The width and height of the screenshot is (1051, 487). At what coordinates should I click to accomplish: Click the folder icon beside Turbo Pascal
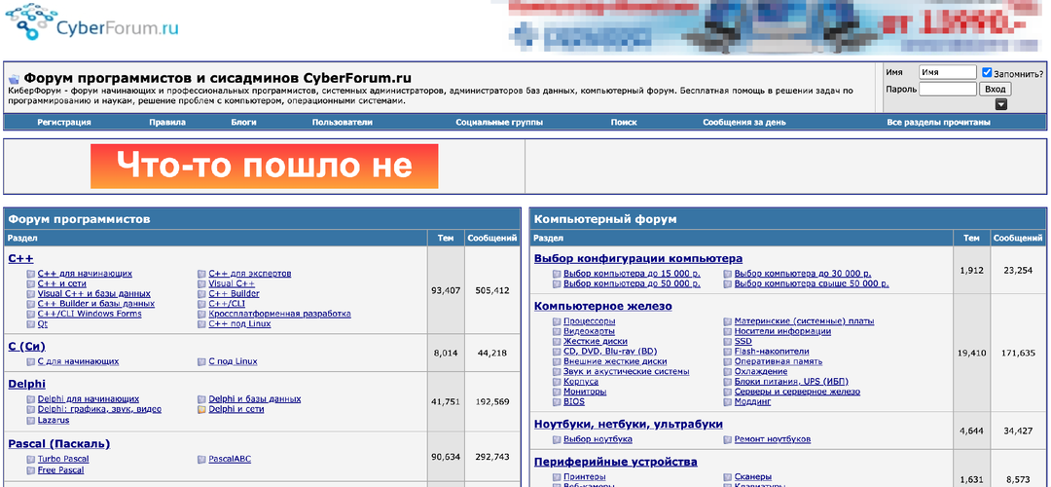31,460
